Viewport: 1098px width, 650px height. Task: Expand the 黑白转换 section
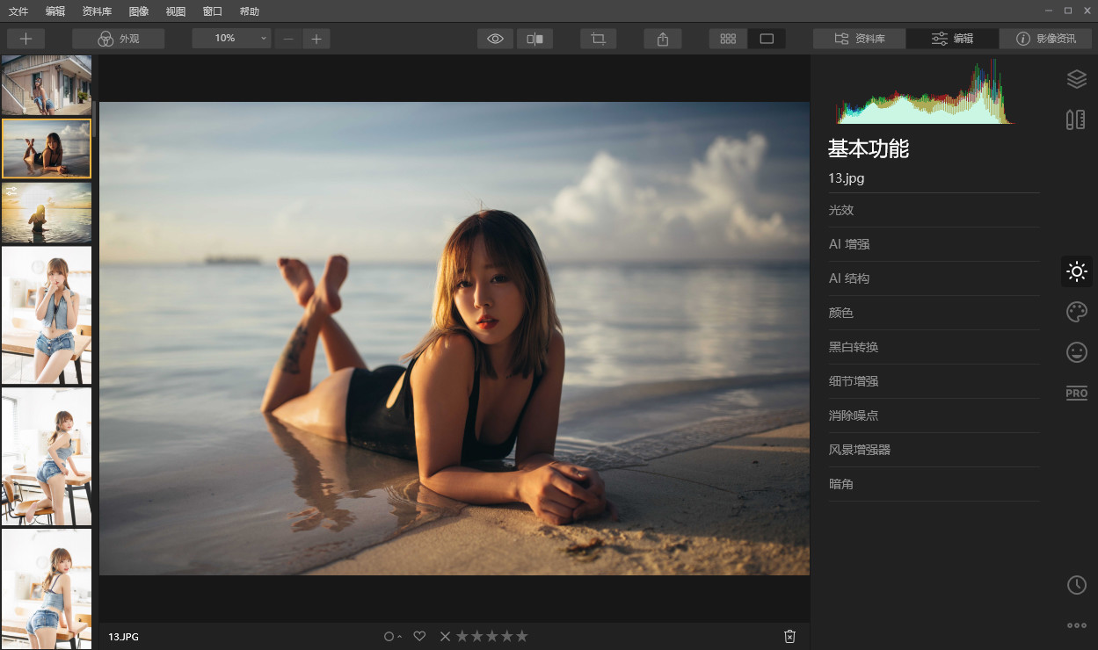854,347
